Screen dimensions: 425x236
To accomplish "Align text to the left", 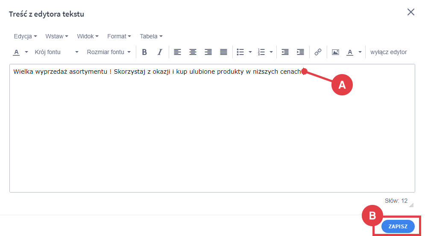I will pos(177,52).
